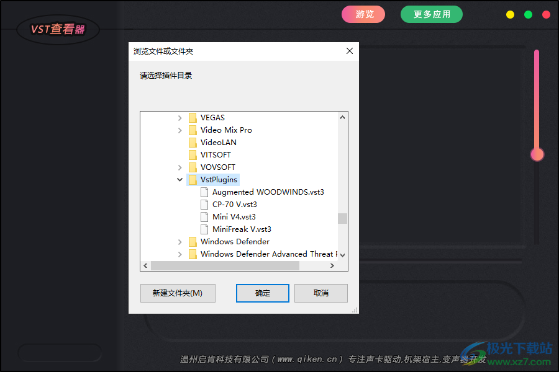Click the VideoLAN folder icon
Viewport: 559px width, 372px height.
(193, 142)
